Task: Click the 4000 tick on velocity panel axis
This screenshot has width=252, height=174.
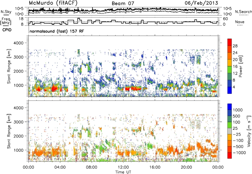Action: 18,108
